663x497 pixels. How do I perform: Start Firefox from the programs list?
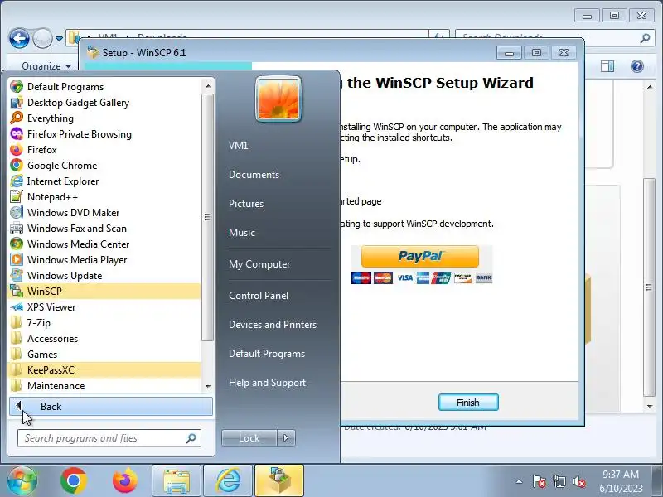pos(104,150)
